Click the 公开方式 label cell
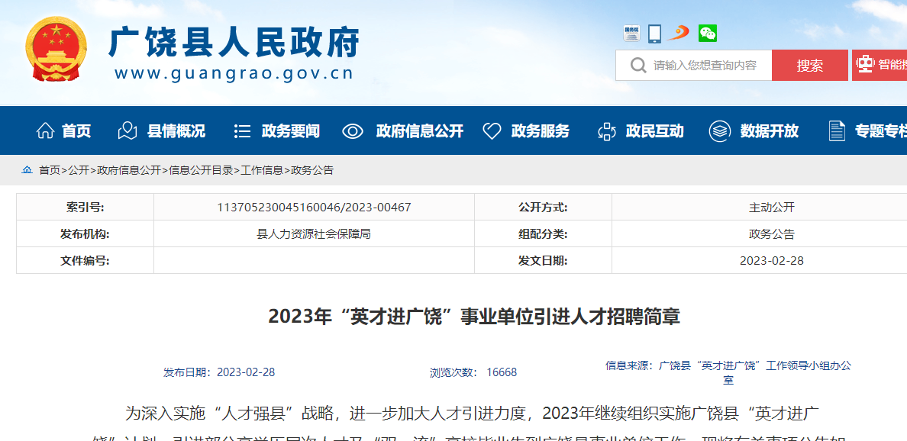This screenshot has width=907, height=441. (543, 207)
